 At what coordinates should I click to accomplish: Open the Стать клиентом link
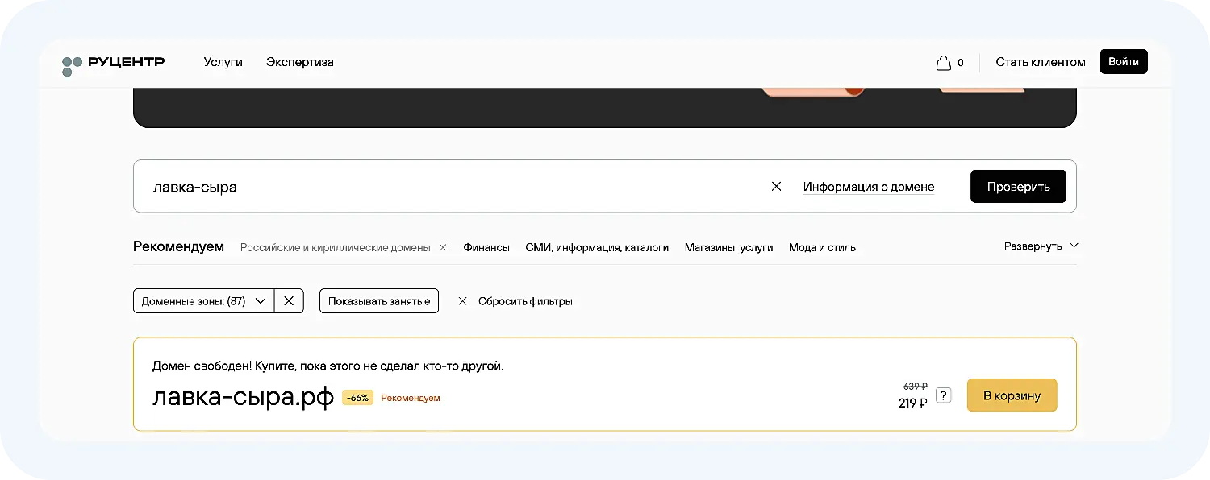tap(1041, 62)
